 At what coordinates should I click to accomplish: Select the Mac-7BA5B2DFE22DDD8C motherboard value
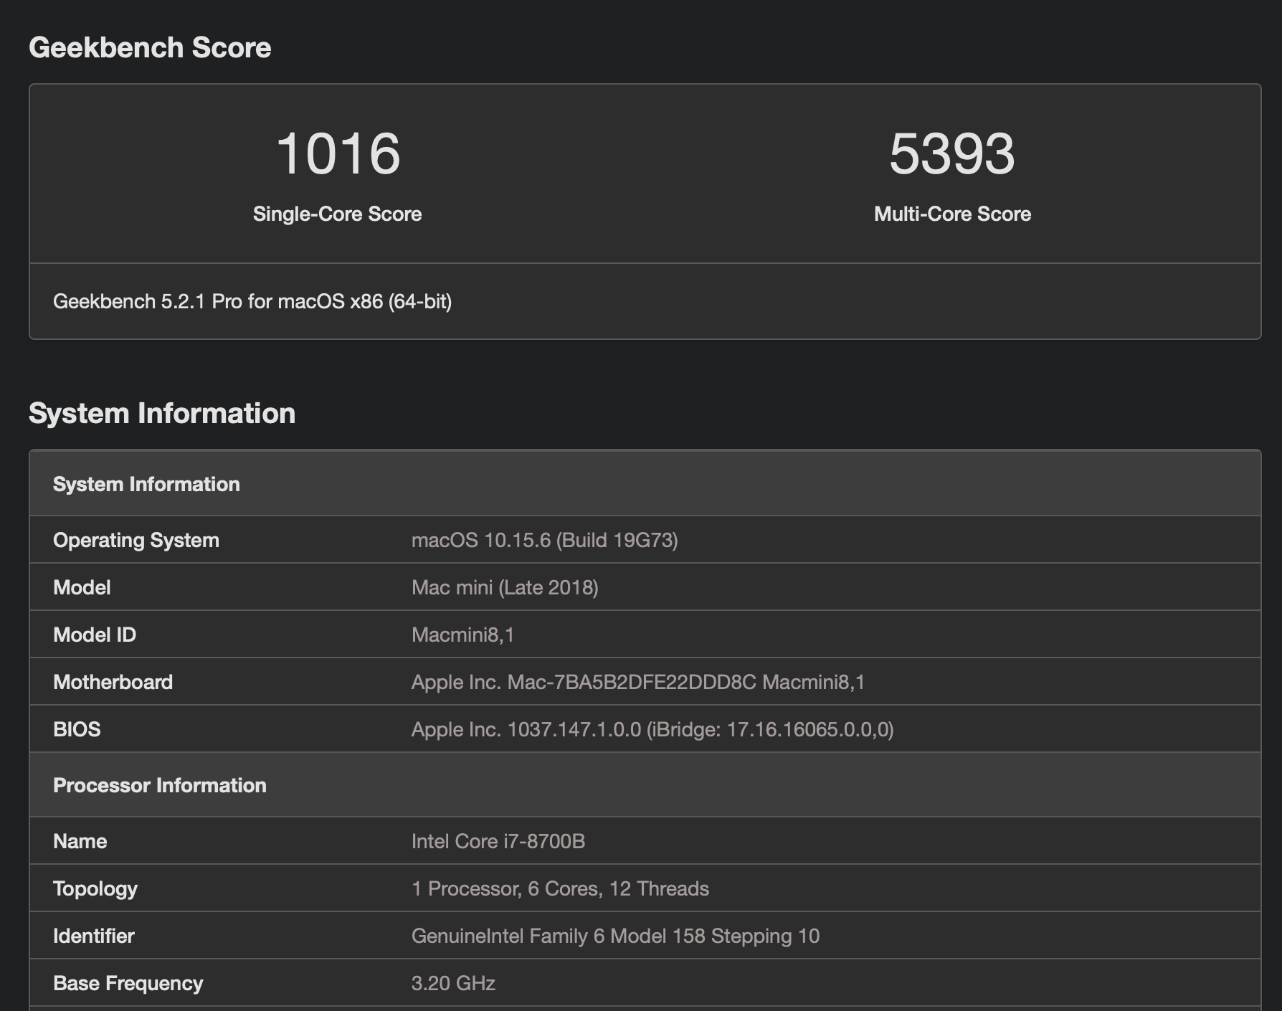pos(638,682)
